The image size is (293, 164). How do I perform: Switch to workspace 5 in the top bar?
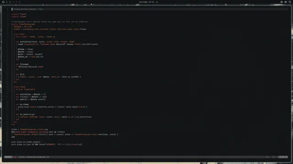click(x=19, y=2)
